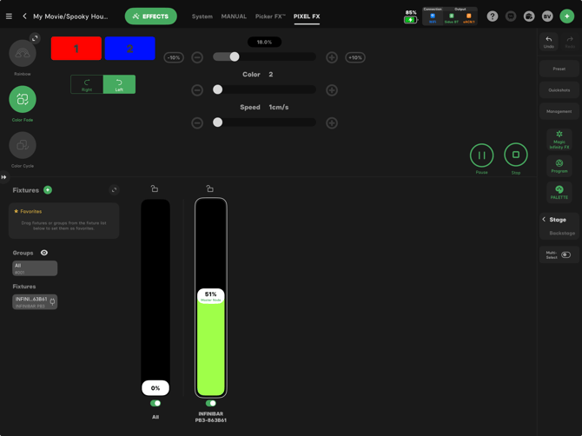Switch to the MANUAL tab
The image size is (582, 436).
coord(234,17)
